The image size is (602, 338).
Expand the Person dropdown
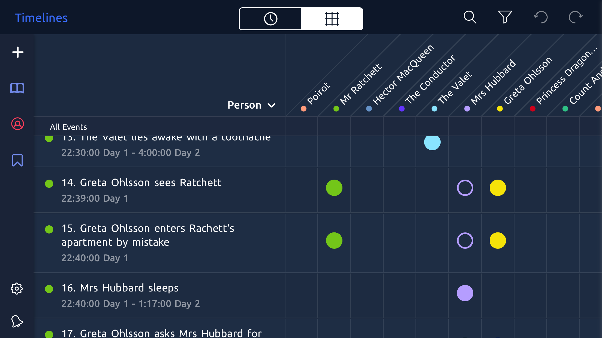251,105
